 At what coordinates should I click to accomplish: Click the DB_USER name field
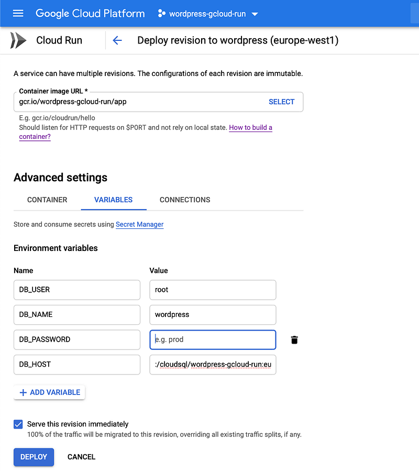77,290
